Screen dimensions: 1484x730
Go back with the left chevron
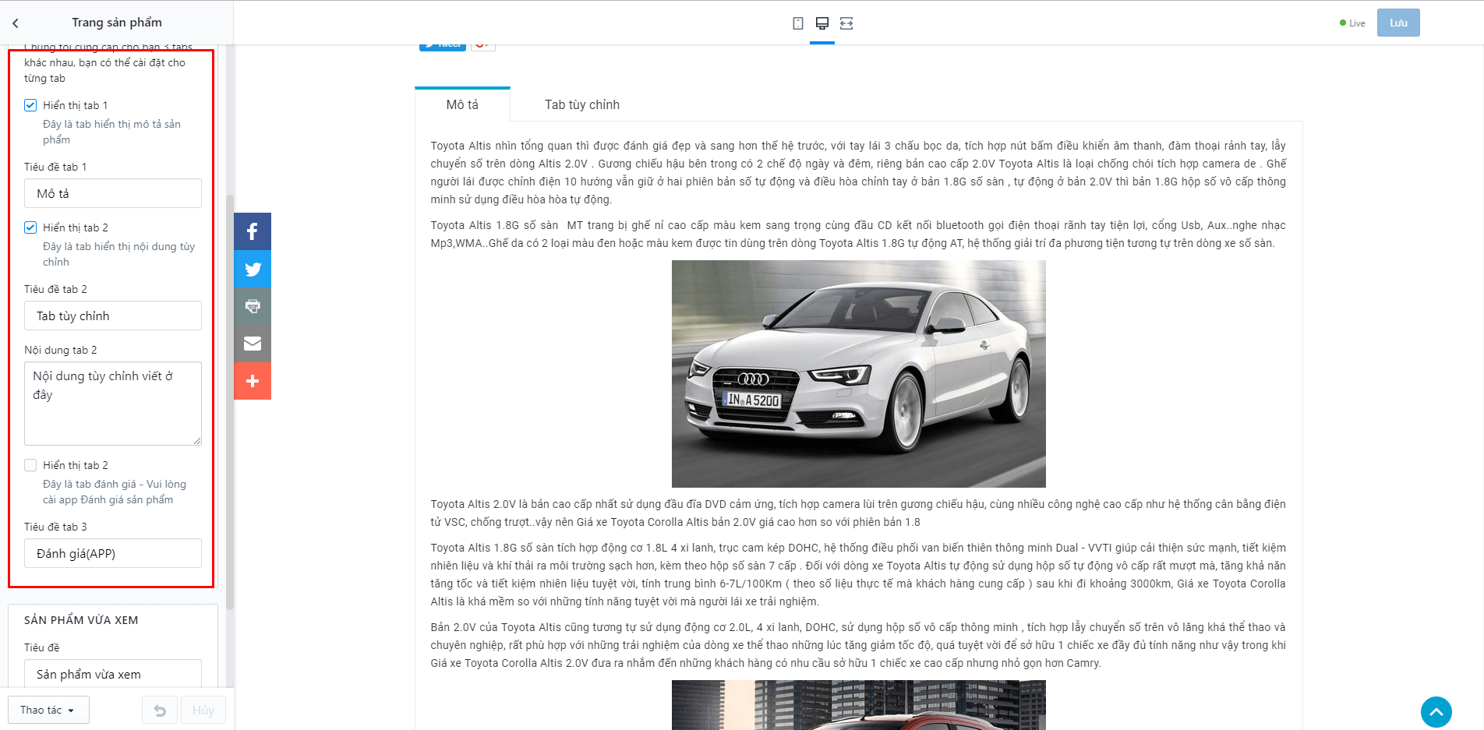click(x=15, y=23)
